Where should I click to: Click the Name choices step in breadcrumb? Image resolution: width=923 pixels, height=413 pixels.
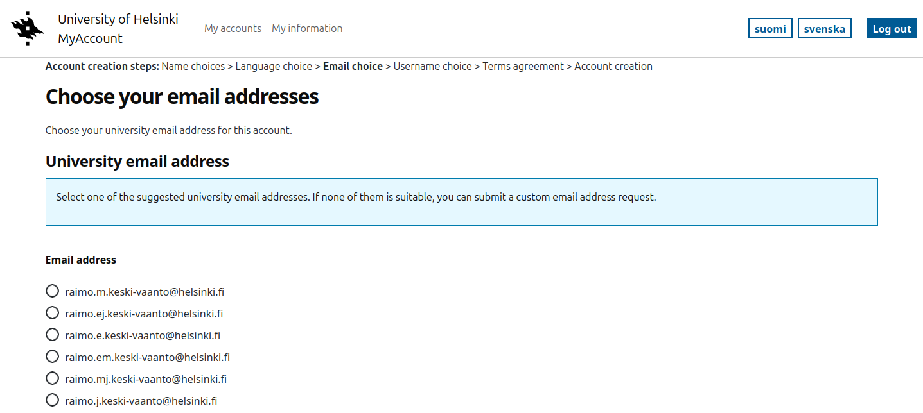[193, 66]
